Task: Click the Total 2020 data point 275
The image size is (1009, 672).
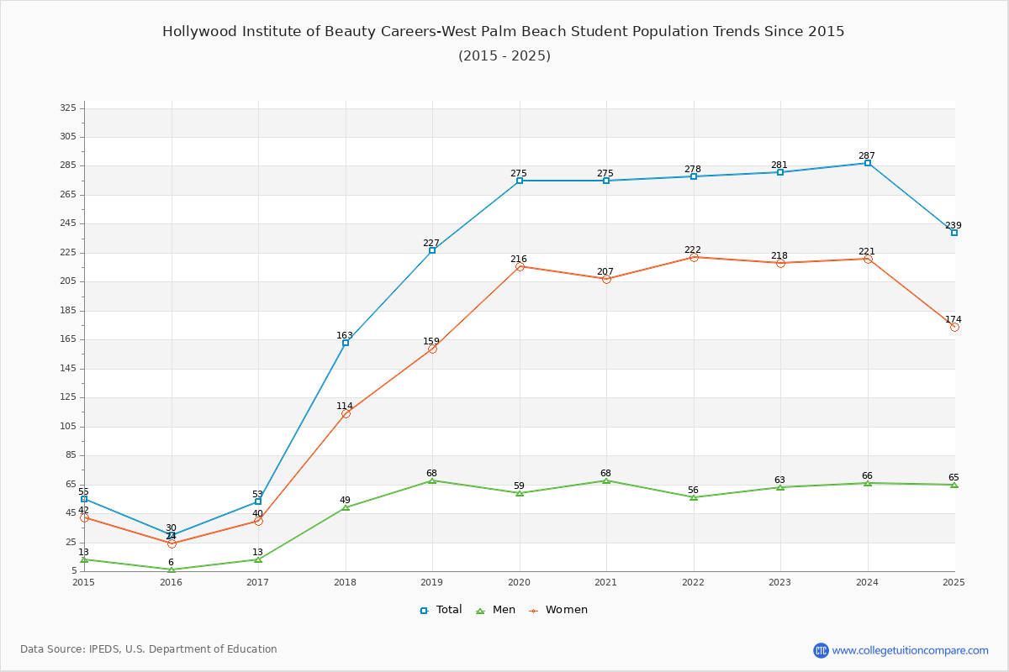Action: pos(520,181)
